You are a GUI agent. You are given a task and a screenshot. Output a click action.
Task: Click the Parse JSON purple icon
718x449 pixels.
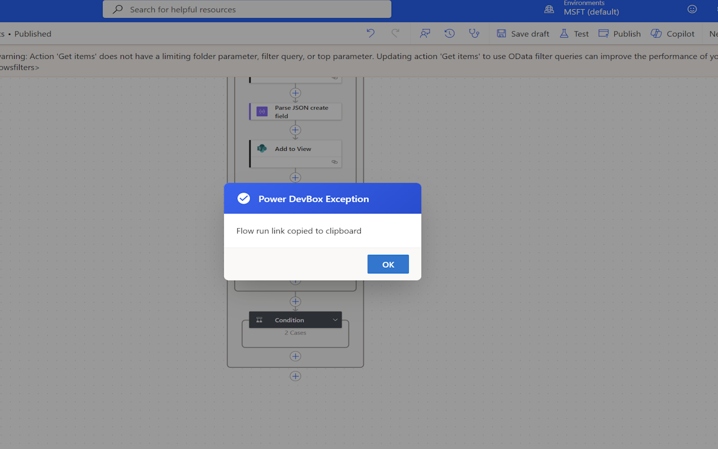coord(262,112)
